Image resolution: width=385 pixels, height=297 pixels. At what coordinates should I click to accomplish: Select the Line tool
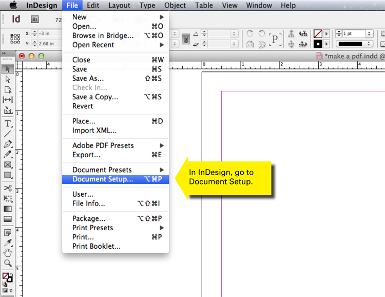tap(8, 134)
